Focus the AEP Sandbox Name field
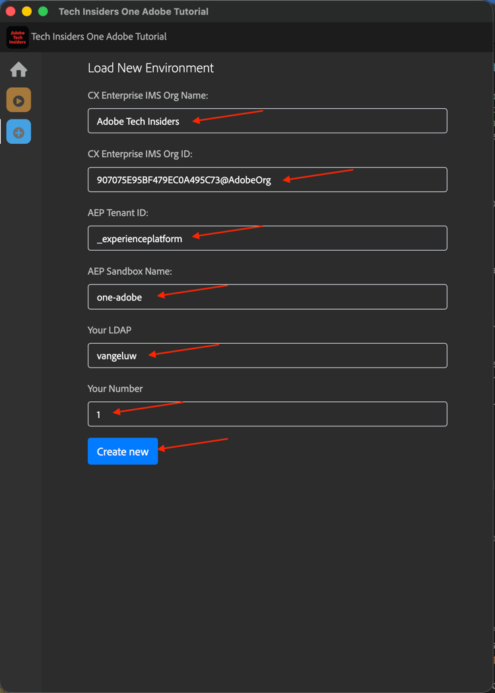Viewport: 495px width, 693px height. (267, 296)
